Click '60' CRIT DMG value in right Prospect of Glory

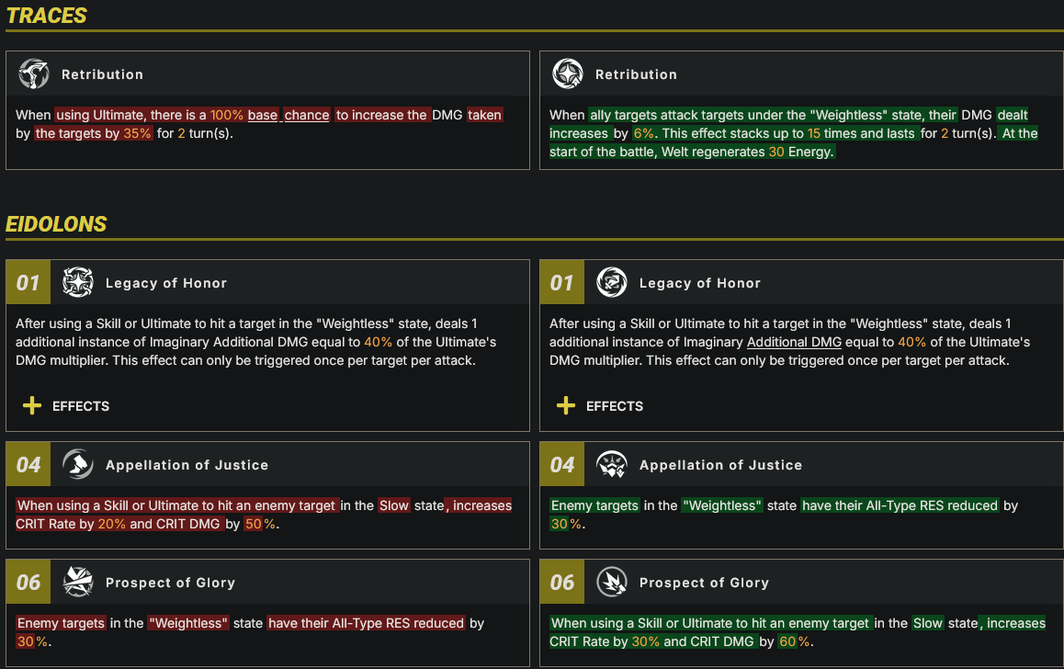(787, 641)
